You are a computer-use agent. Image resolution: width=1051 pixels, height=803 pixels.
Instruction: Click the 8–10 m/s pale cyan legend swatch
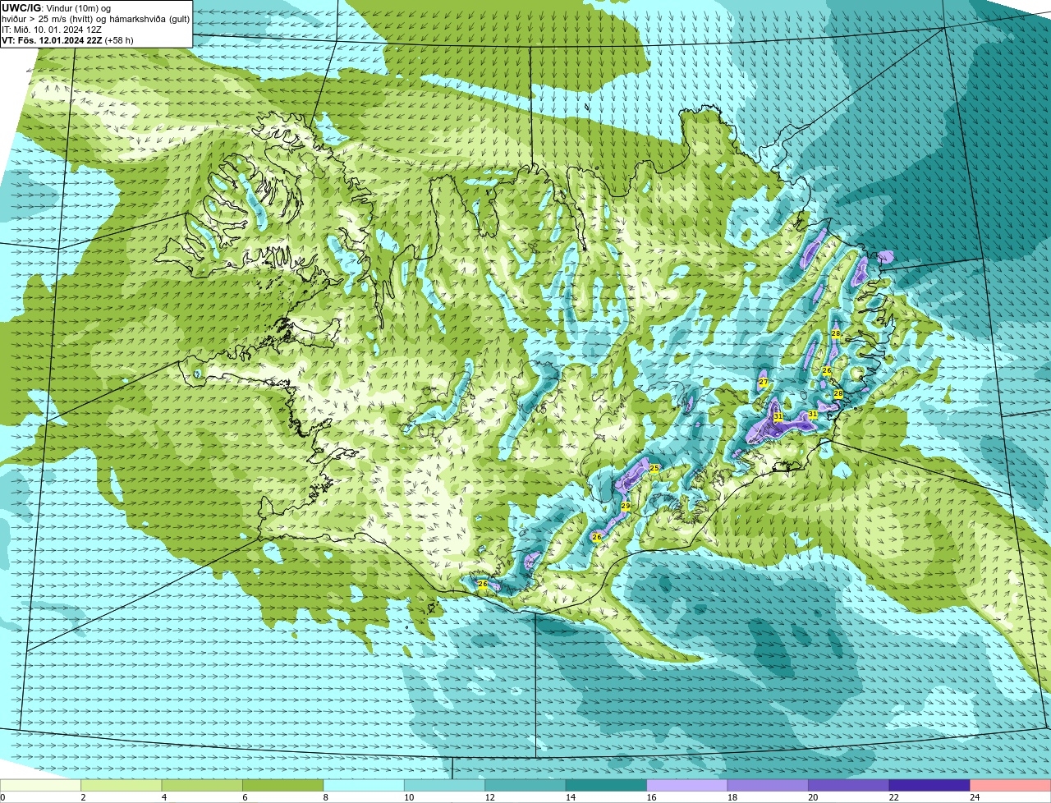pyautogui.click(x=364, y=785)
